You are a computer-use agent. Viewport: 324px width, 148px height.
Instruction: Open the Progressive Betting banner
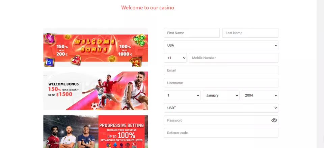coord(96,132)
